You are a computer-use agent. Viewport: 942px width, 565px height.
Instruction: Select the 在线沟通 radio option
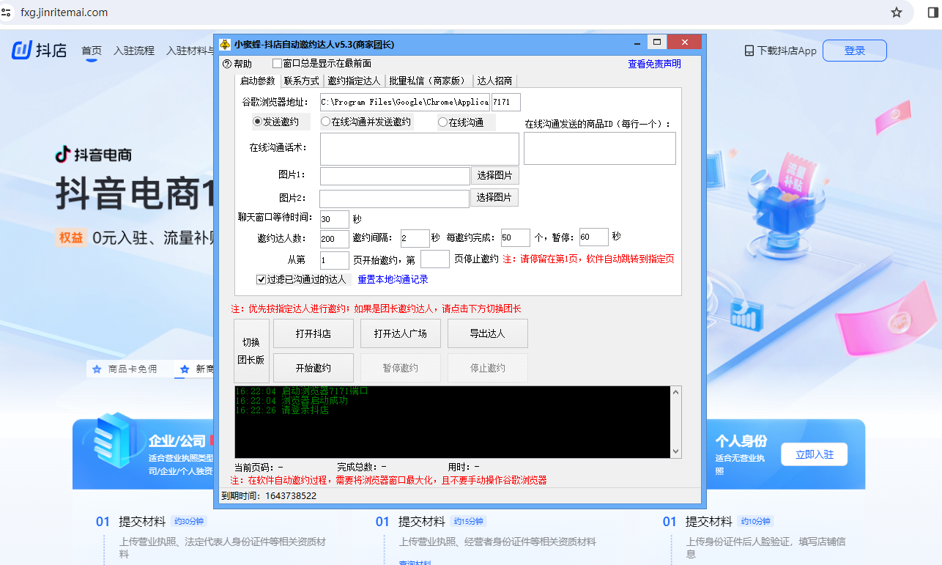442,122
